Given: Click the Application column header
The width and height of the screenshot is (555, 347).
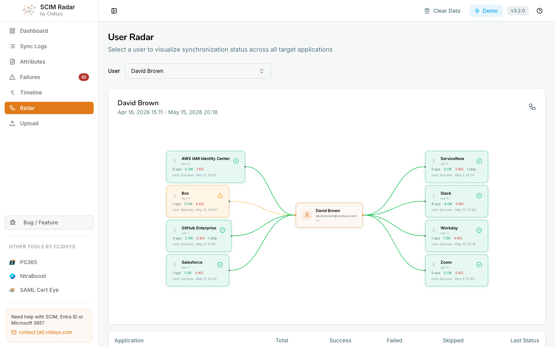Looking at the screenshot, I should click(x=129, y=340).
